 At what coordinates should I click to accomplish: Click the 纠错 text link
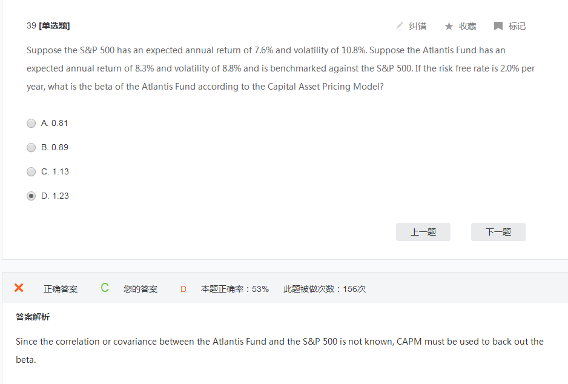[417, 26]
